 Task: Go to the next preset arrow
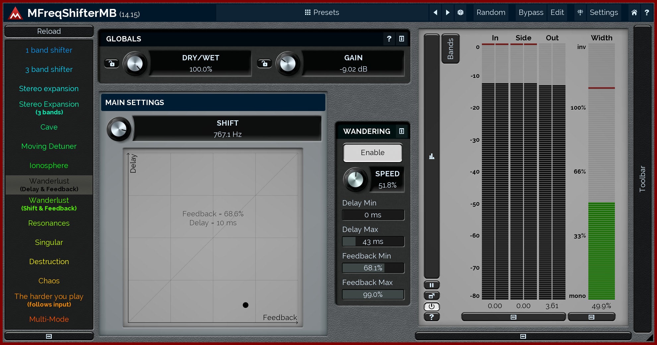[x=448, y=13]
